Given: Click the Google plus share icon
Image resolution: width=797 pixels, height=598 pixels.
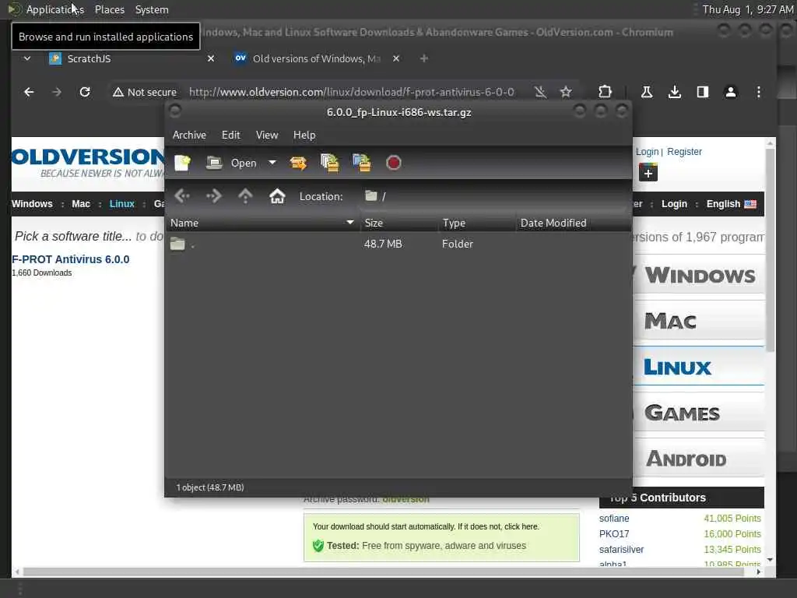Looking at the screenshot, I should coord(648,172).
